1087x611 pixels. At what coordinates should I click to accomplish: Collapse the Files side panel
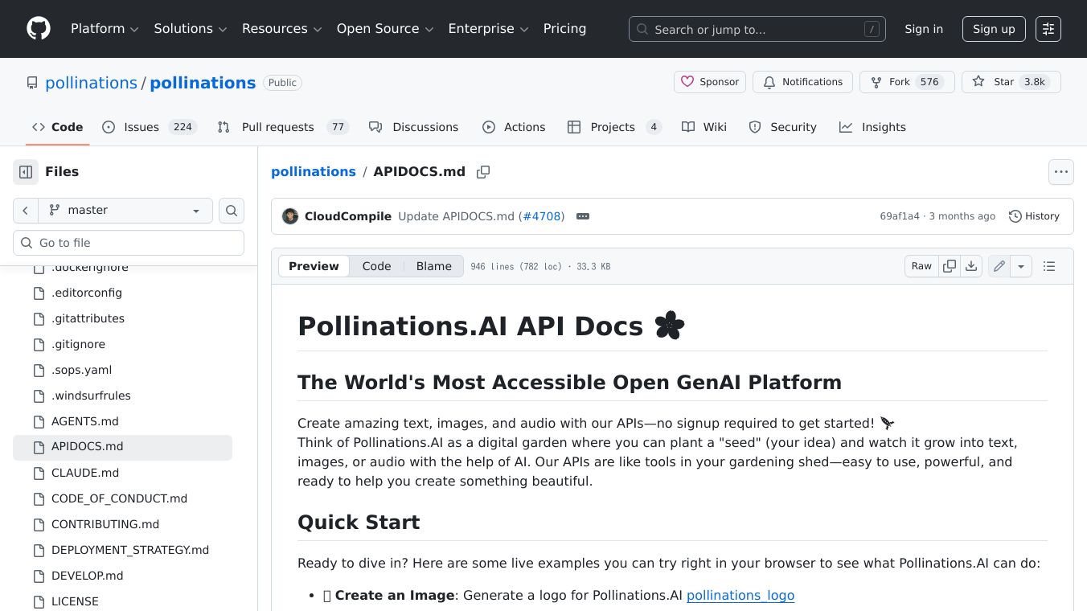point(26,172)
